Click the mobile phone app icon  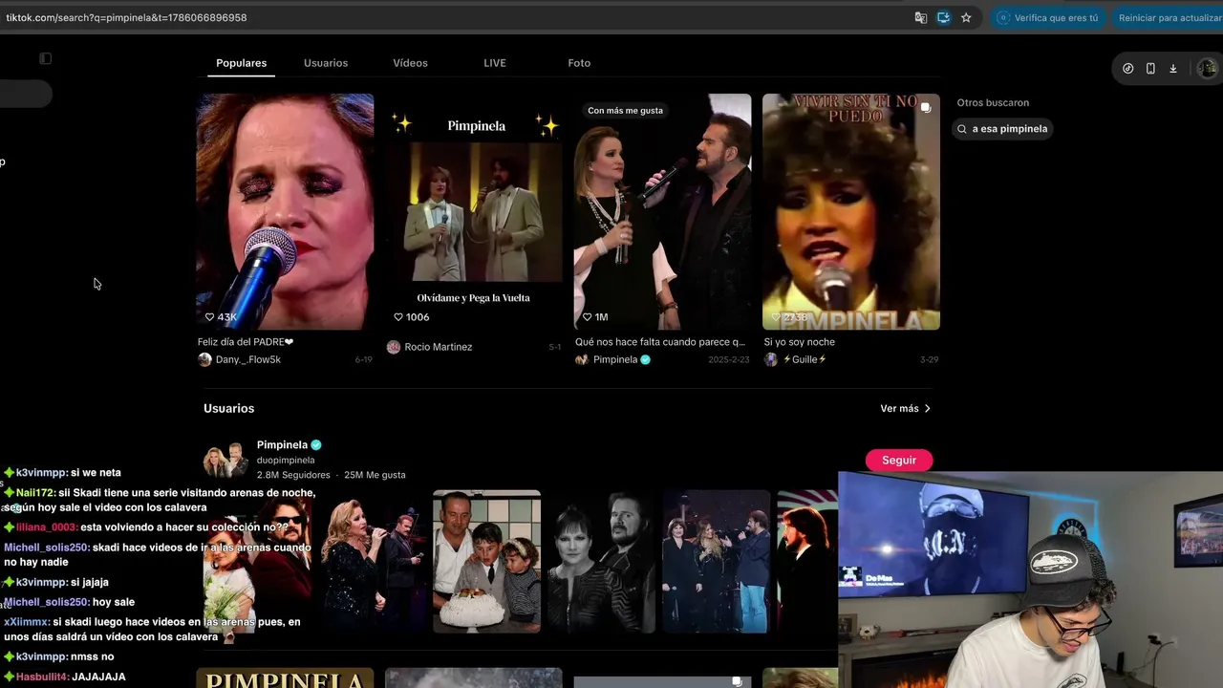1150,68
